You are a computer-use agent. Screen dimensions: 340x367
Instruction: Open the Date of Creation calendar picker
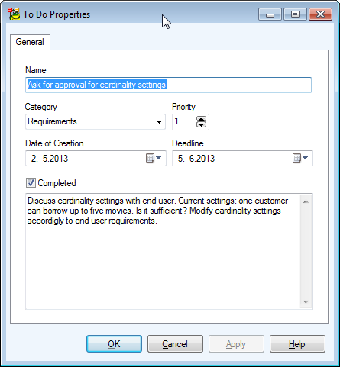coord(154,158)
